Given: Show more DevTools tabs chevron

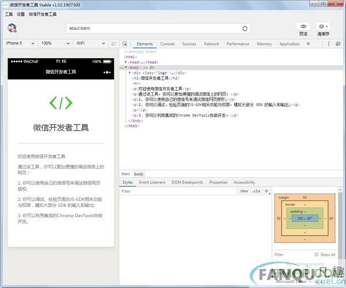Looking at the screenshot, I should 308,44.
